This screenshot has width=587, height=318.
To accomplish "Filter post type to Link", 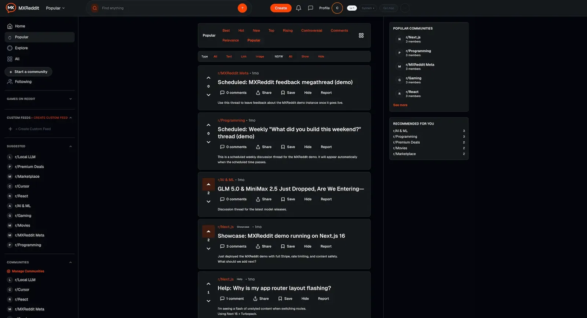I will (244, 56).
